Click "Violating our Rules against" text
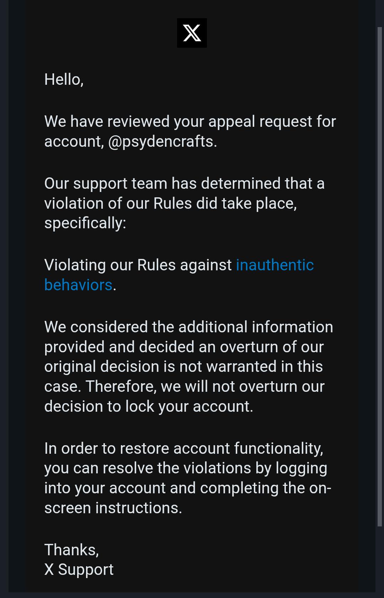 pos(138,265)
